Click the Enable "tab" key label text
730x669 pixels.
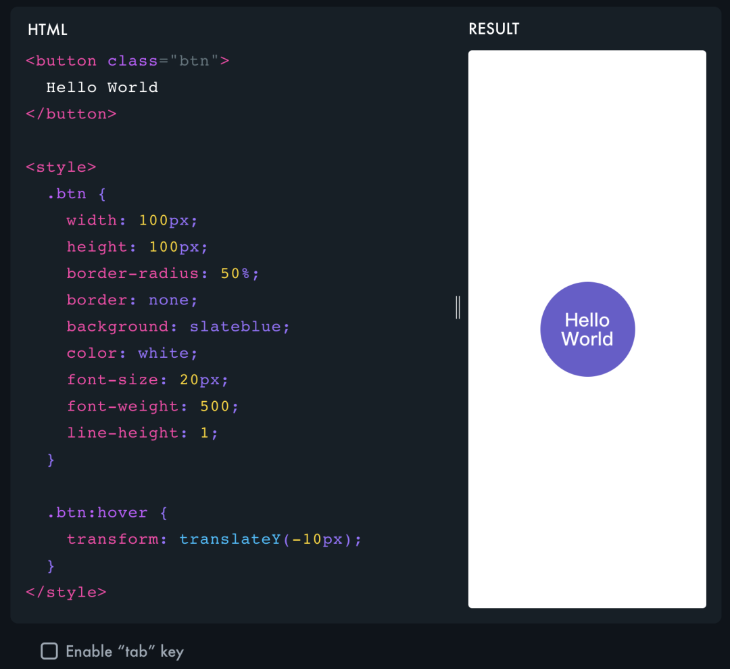coord(124,651)
